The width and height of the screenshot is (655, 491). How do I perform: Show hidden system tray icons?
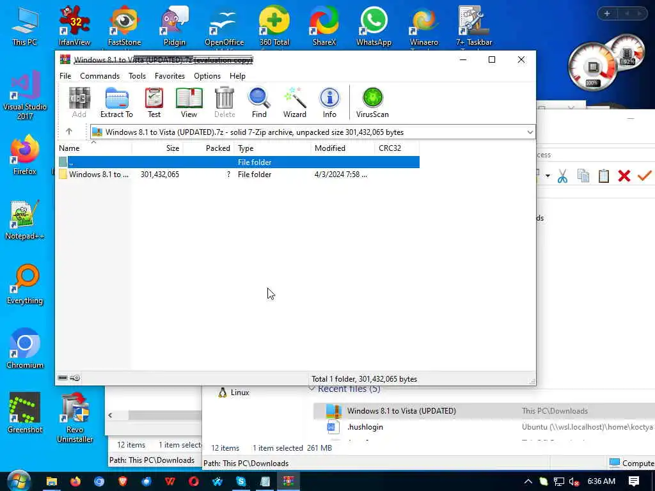tap(528, 481)
